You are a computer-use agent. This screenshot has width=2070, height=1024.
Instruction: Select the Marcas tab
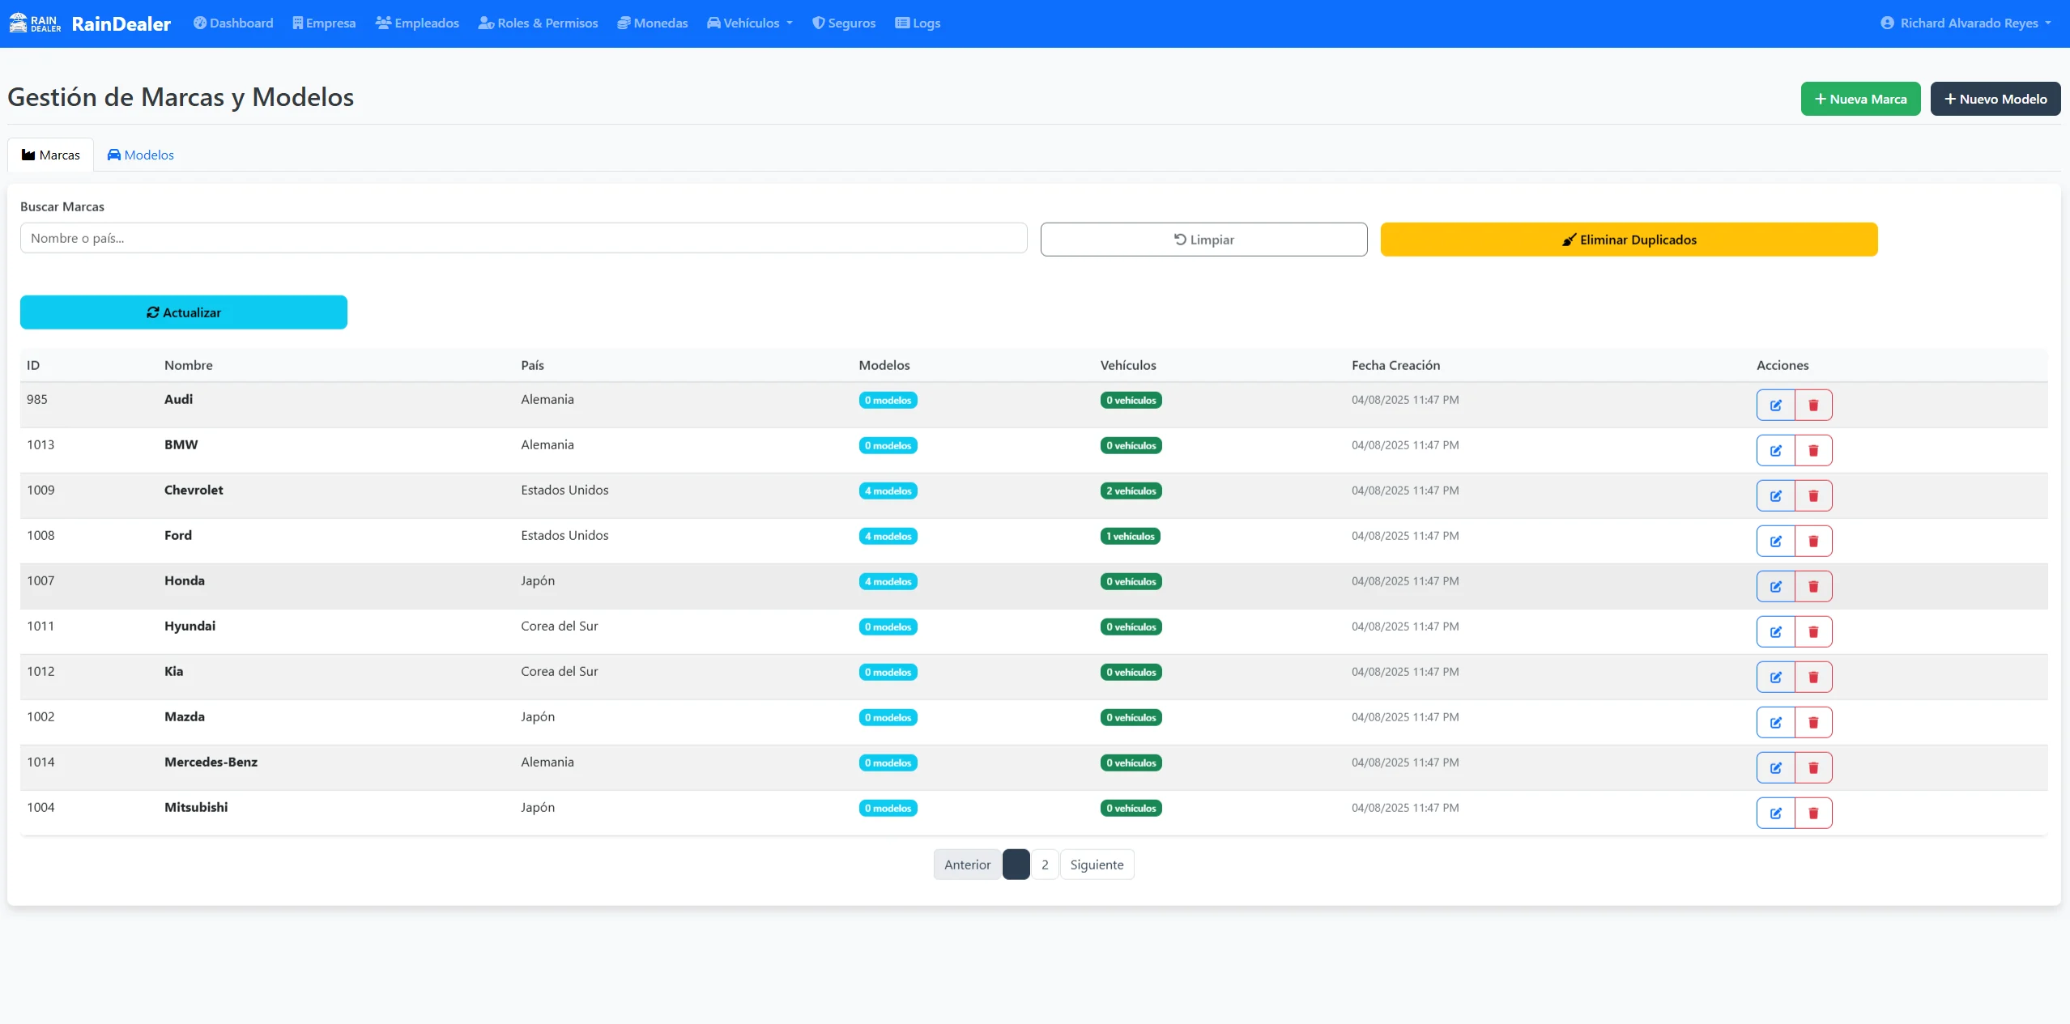[50, 155]
